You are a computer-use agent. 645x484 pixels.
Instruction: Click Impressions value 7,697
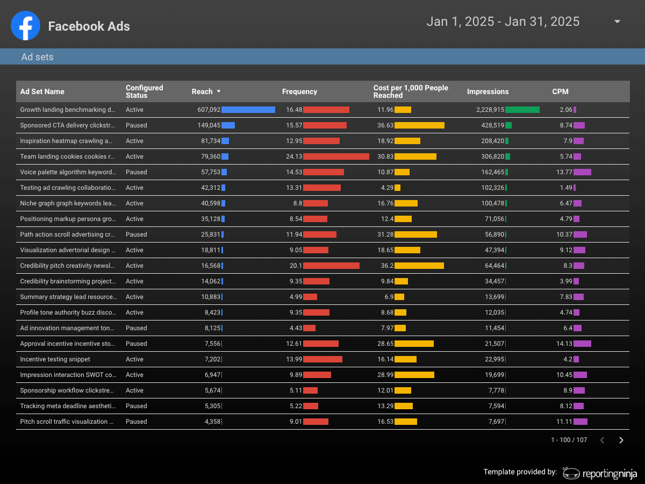(496, 422)
